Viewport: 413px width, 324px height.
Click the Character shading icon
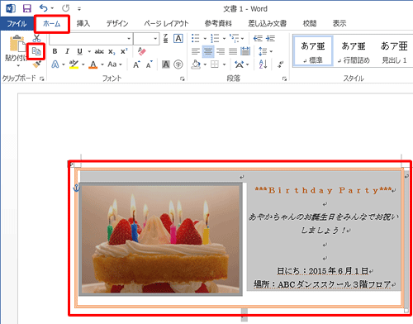pyautogui.click(x=166, y=64)
